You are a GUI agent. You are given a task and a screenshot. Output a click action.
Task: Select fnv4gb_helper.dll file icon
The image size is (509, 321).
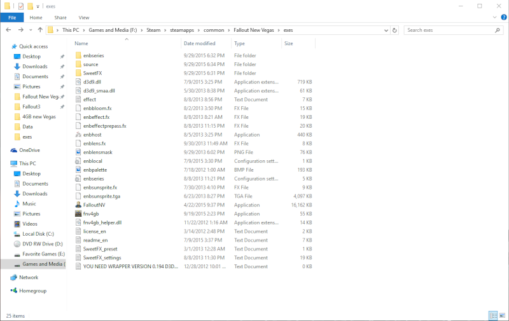[x=78, y=222]
